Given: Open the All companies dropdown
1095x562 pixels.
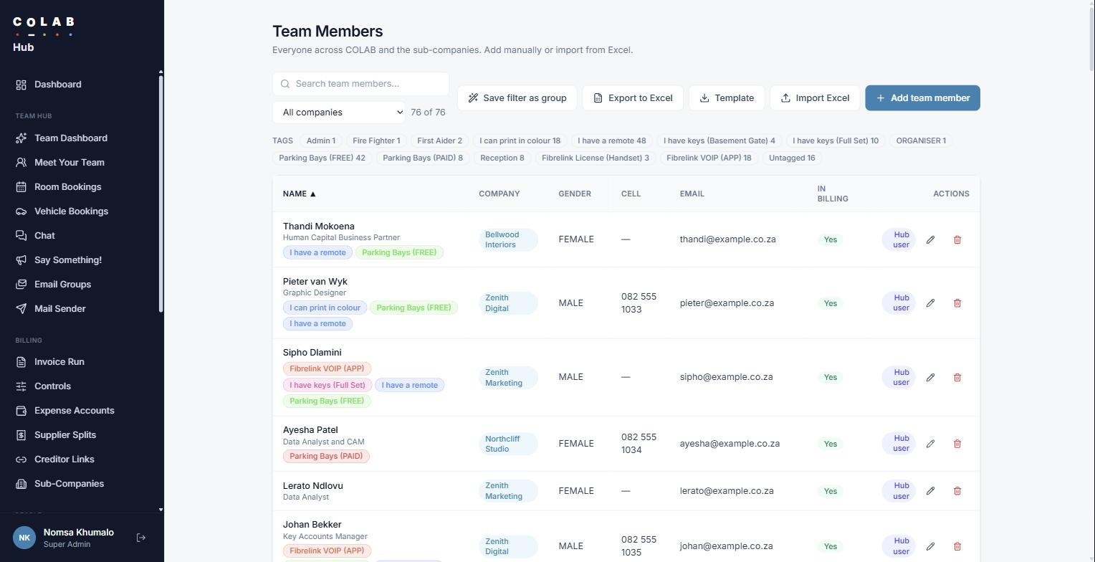Looking at the screenshot, I should coord(339,113).
